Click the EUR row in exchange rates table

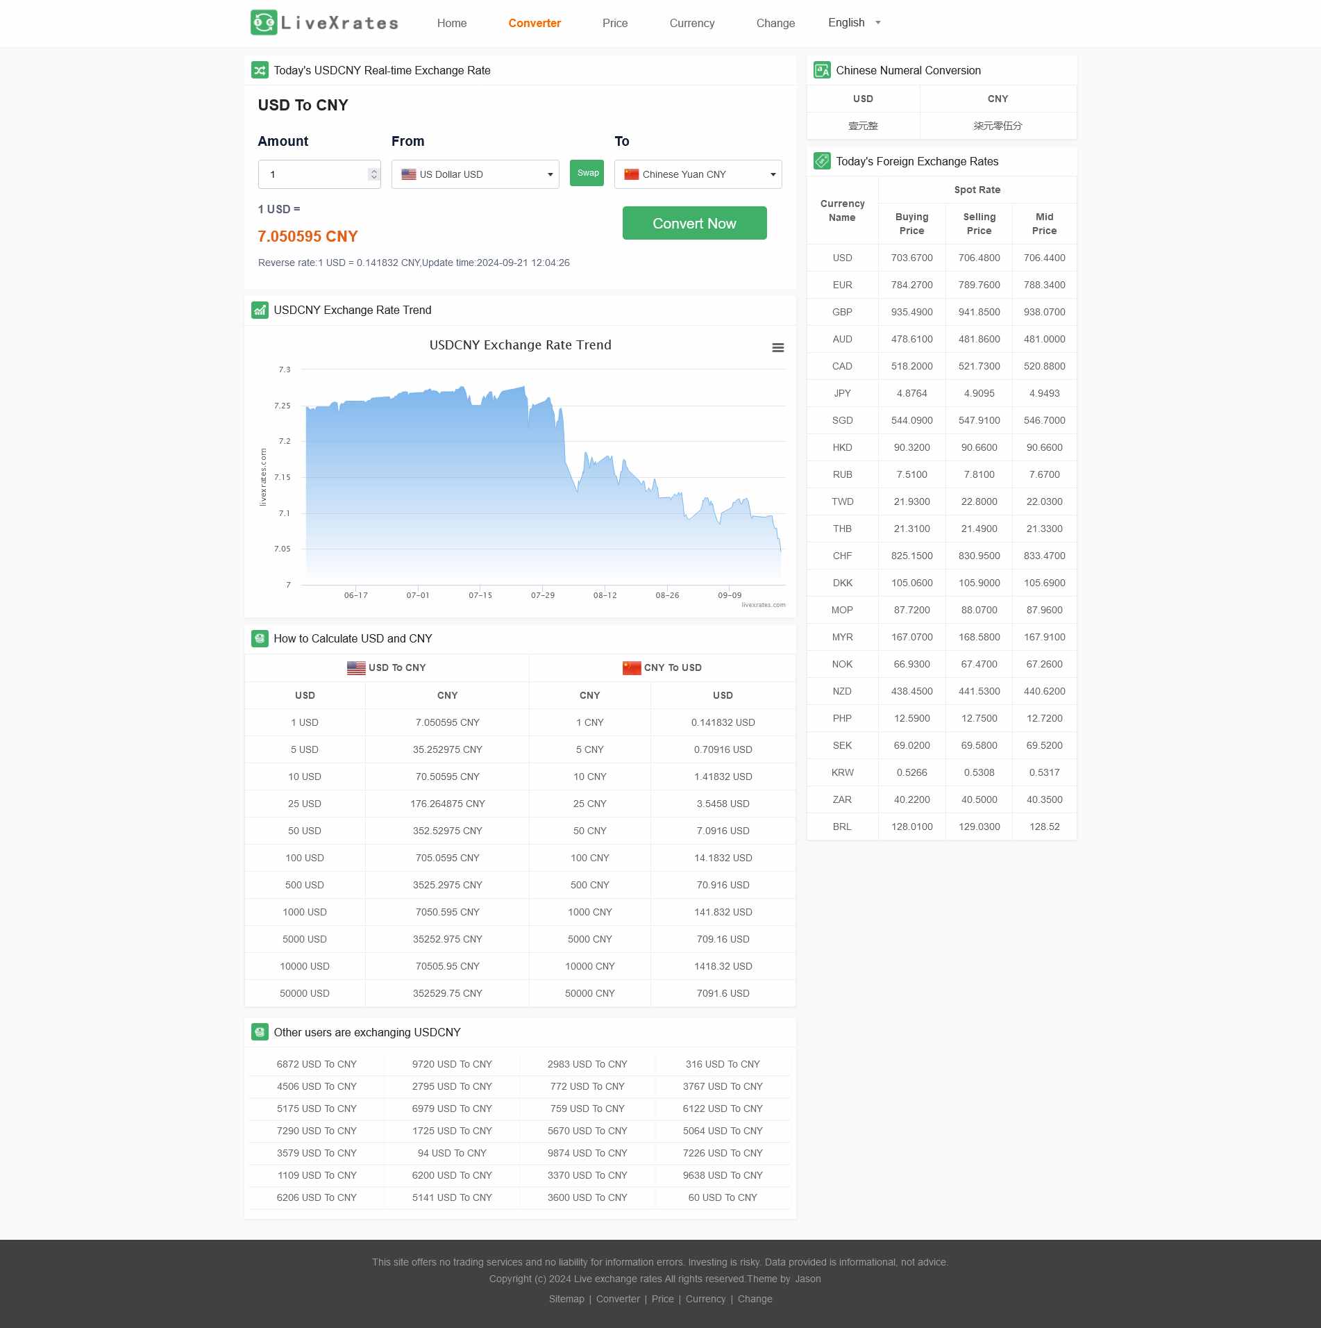pos(942,285)
